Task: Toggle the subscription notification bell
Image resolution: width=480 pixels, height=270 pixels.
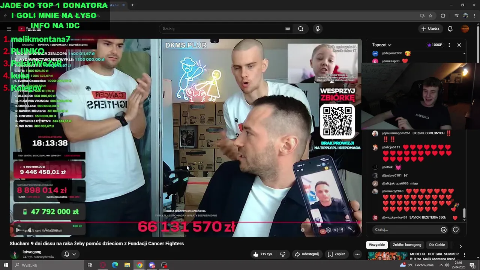Action: [66, 254]
